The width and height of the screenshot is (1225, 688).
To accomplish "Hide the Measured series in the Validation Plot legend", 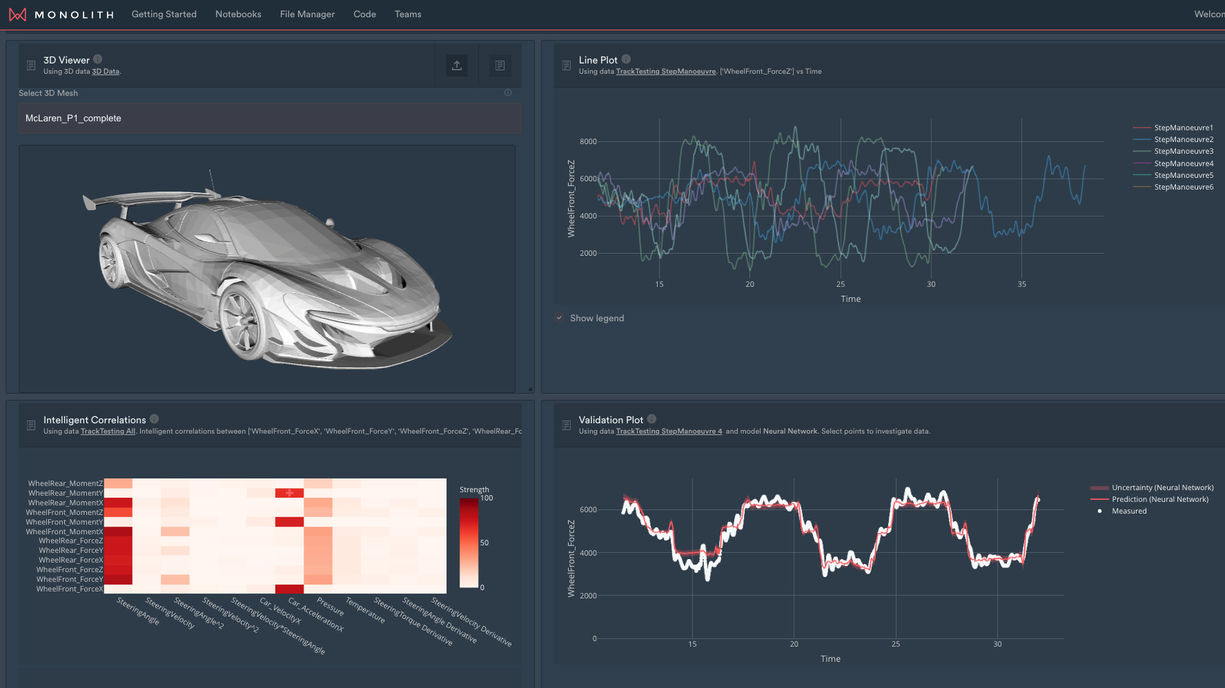I will click(x=1128, y=511).
